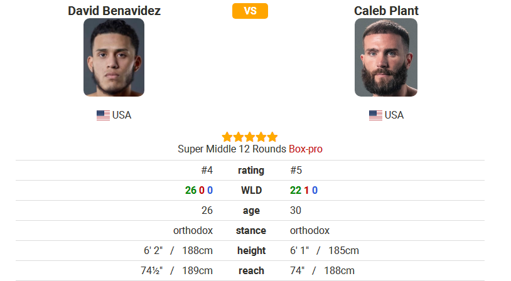The width and height of the screenshot is (511, 281).
Task: Open Caleb Plant's portrait photo
Action: point(386,57)
